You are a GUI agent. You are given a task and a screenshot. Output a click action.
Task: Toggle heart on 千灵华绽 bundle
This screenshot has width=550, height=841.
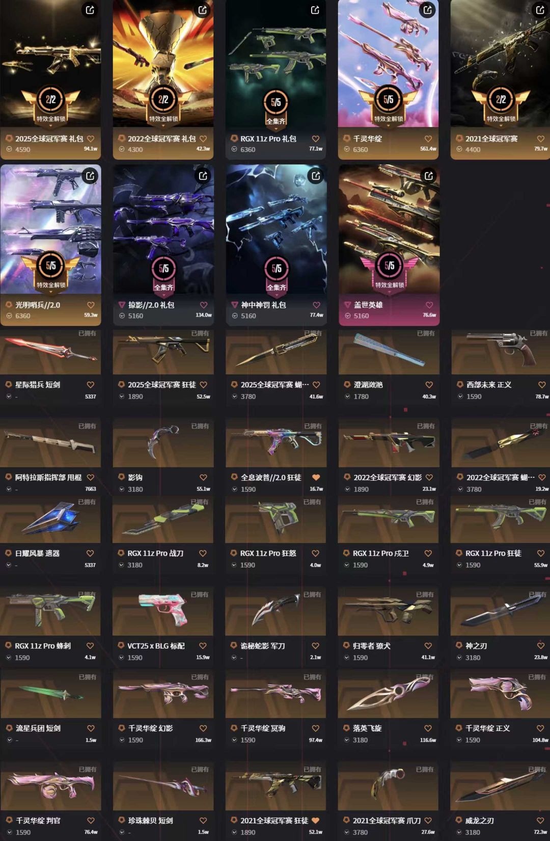point(428,139)
